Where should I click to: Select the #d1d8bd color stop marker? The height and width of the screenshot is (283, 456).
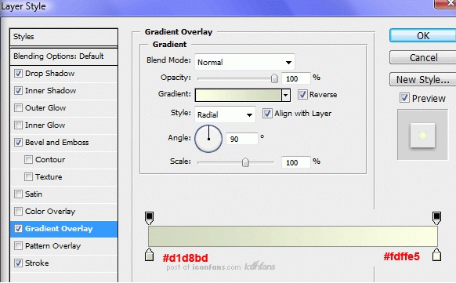pyautogui.click(x=149, y=255)
